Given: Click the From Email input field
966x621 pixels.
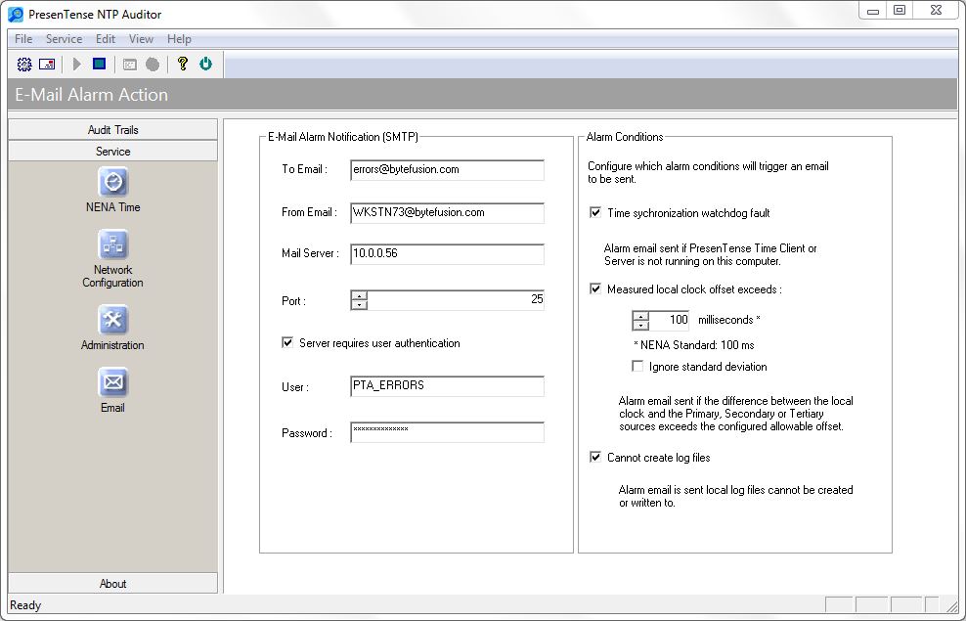Looking at the screenshot, I should (x=447, y=212).
